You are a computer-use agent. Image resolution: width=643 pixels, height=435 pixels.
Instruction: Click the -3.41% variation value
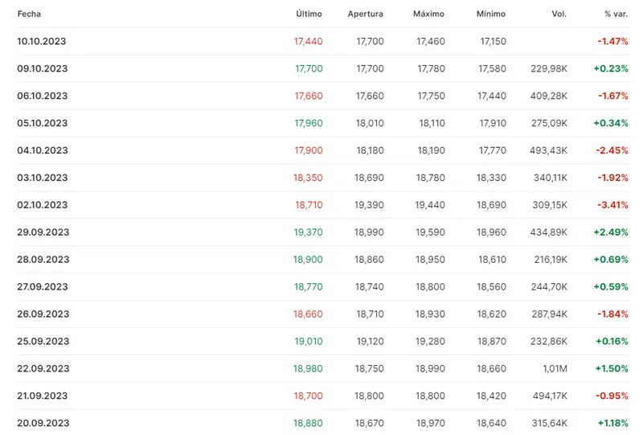(612, 205)
